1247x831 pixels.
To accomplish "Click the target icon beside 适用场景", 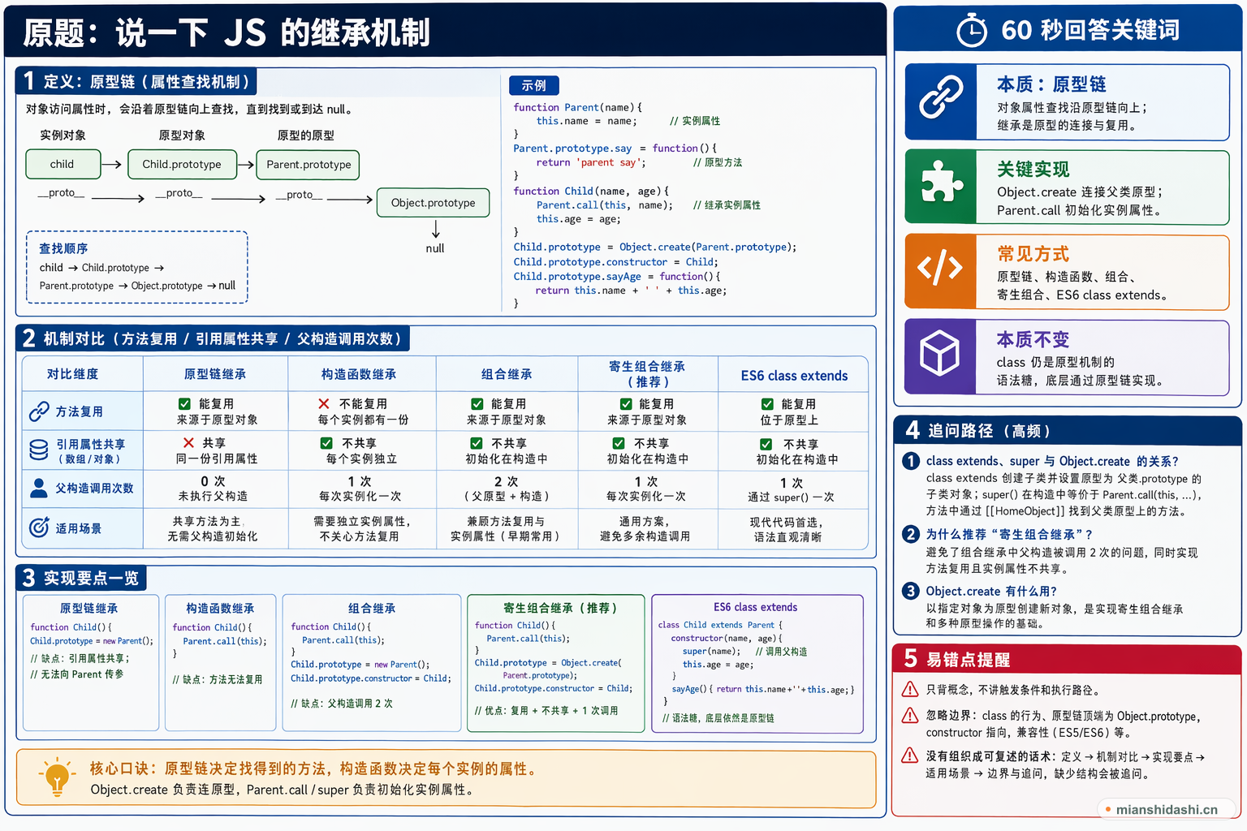I will point(39,527).
